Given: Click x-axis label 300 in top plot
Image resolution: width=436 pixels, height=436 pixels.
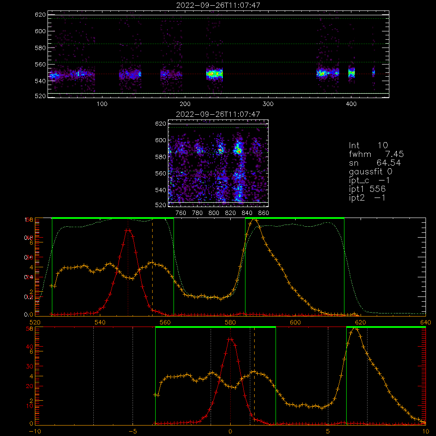Looking at the screenshot, I should (x=268, y=104).
